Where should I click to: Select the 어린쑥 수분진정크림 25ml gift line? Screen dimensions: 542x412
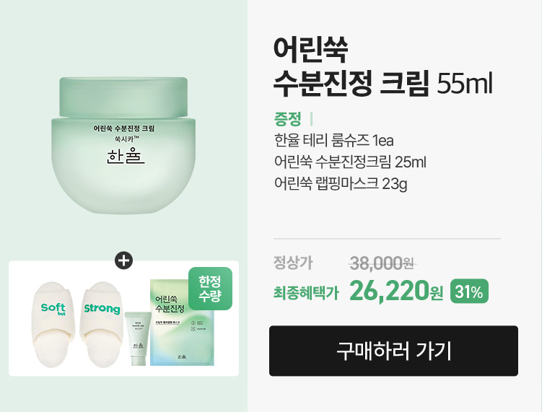[x=350, y=162]
